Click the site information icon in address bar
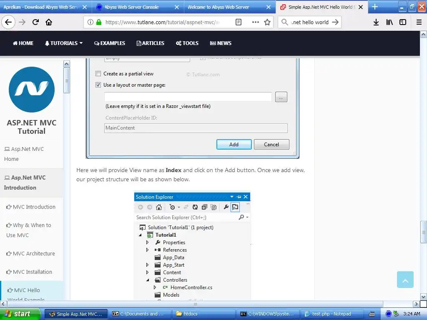Viewport: 427px width, 320px height. click(90, 22)
